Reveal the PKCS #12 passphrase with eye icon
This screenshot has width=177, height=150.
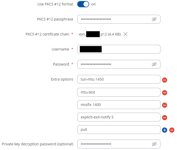point(154,19)
